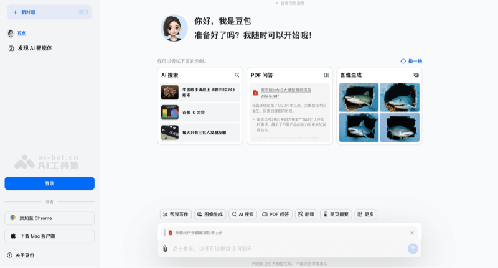Click 下载 Mac 客户端 button

(x=50, y=236)
